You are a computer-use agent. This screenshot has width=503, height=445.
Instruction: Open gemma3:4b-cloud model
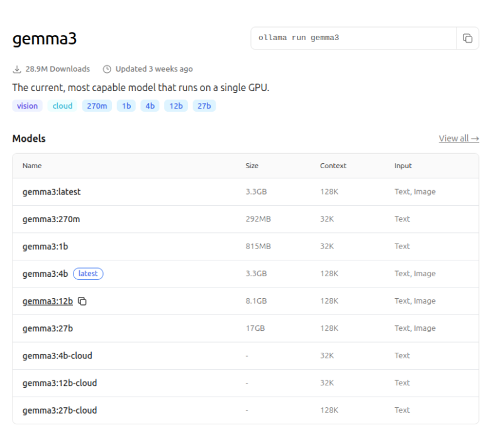[x=57, y=356]
